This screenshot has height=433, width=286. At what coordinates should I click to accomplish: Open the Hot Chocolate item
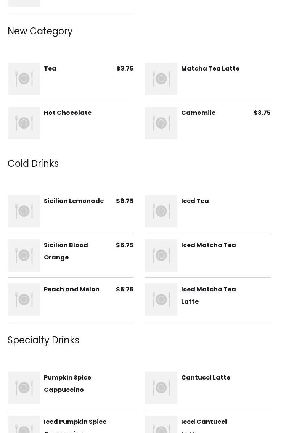pyautogui.click(x=67, y=113)
